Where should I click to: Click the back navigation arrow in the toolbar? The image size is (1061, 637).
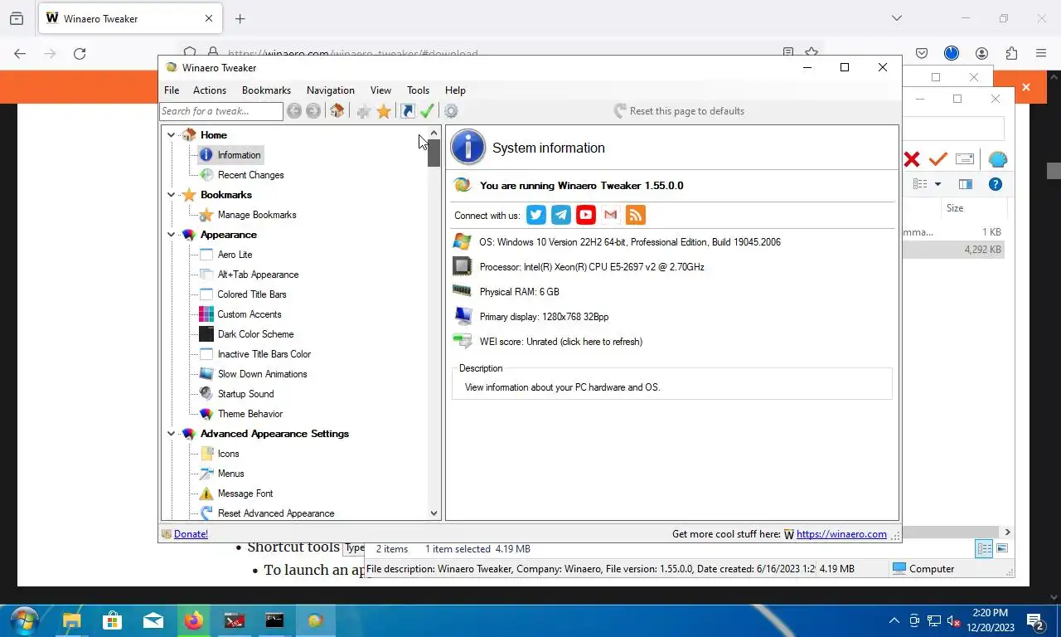click(293, 111)
